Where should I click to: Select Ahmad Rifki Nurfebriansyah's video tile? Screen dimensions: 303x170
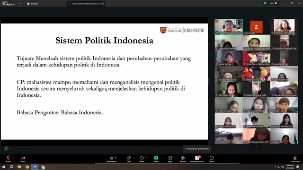click(x=229, y=27)
